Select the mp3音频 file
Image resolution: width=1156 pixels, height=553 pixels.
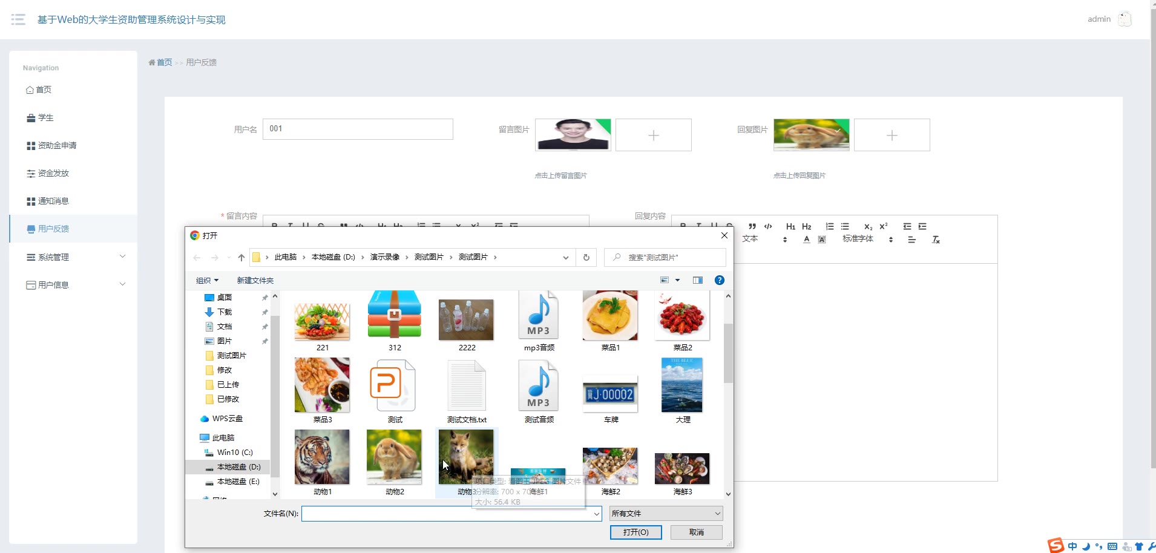(539, 321)
